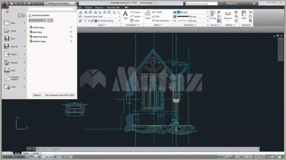The width and height of the screenshot is (286, 160).
Task: Click Publish in the application menu
Action: (x=14, y=63)
